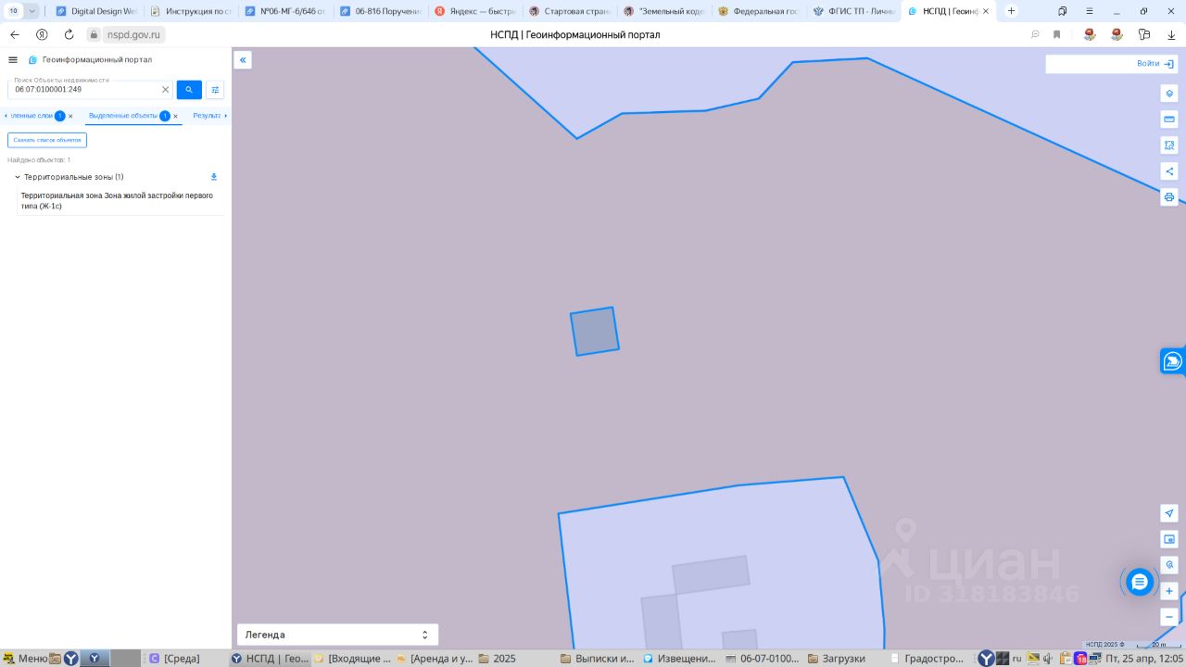Switch to Яндекс — быстрый tab
Viewport: 1186px width, 667px height.
pos(474,11)
